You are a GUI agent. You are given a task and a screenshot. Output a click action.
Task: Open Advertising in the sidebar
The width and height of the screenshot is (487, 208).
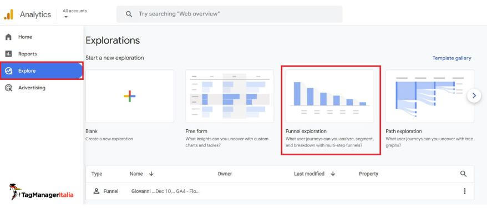(42, 88)
